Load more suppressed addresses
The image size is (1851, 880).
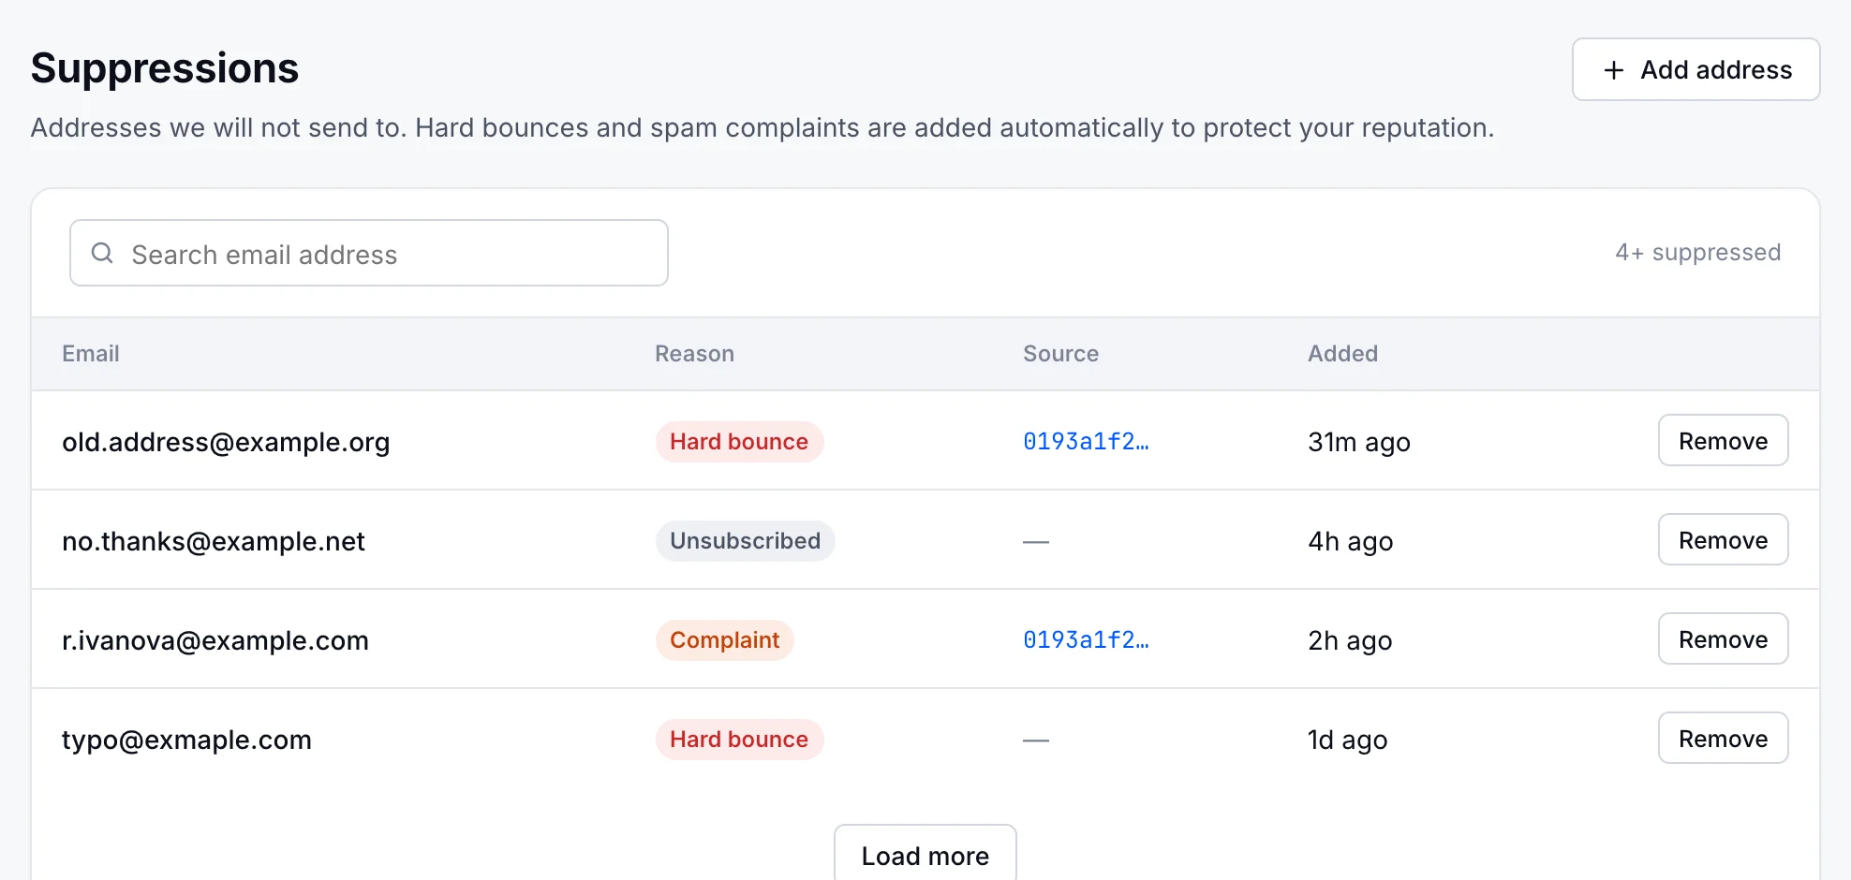pos(925,853)
